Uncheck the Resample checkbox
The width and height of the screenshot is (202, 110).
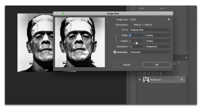[x=115, y=52]
